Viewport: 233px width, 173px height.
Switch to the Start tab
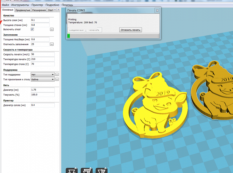tap(50, 10)
